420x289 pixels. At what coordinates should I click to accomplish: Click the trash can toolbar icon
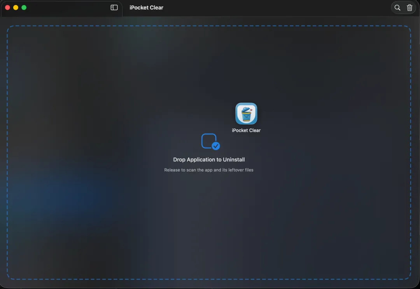point(409,8)
